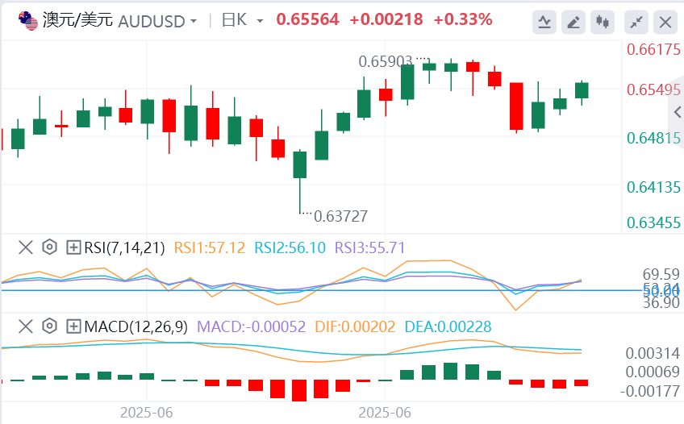Click the high marker 0.65903
Image resolution: width=684 pixels, height=424 pixels.
pos(386,61)
